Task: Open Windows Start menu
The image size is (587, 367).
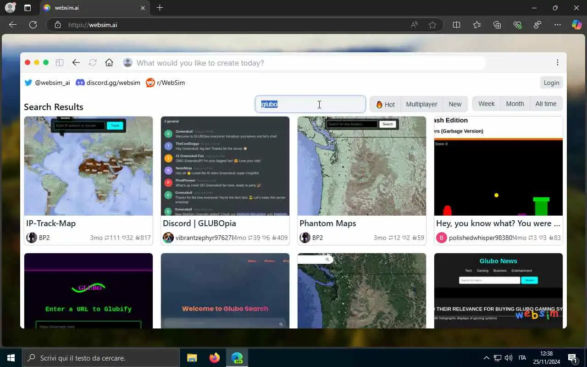Action: (x=11, y=358)
